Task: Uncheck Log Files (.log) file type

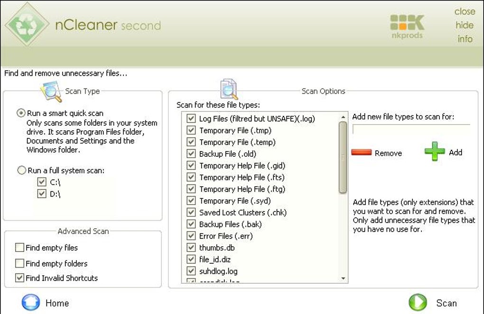Action: [191, 118]
